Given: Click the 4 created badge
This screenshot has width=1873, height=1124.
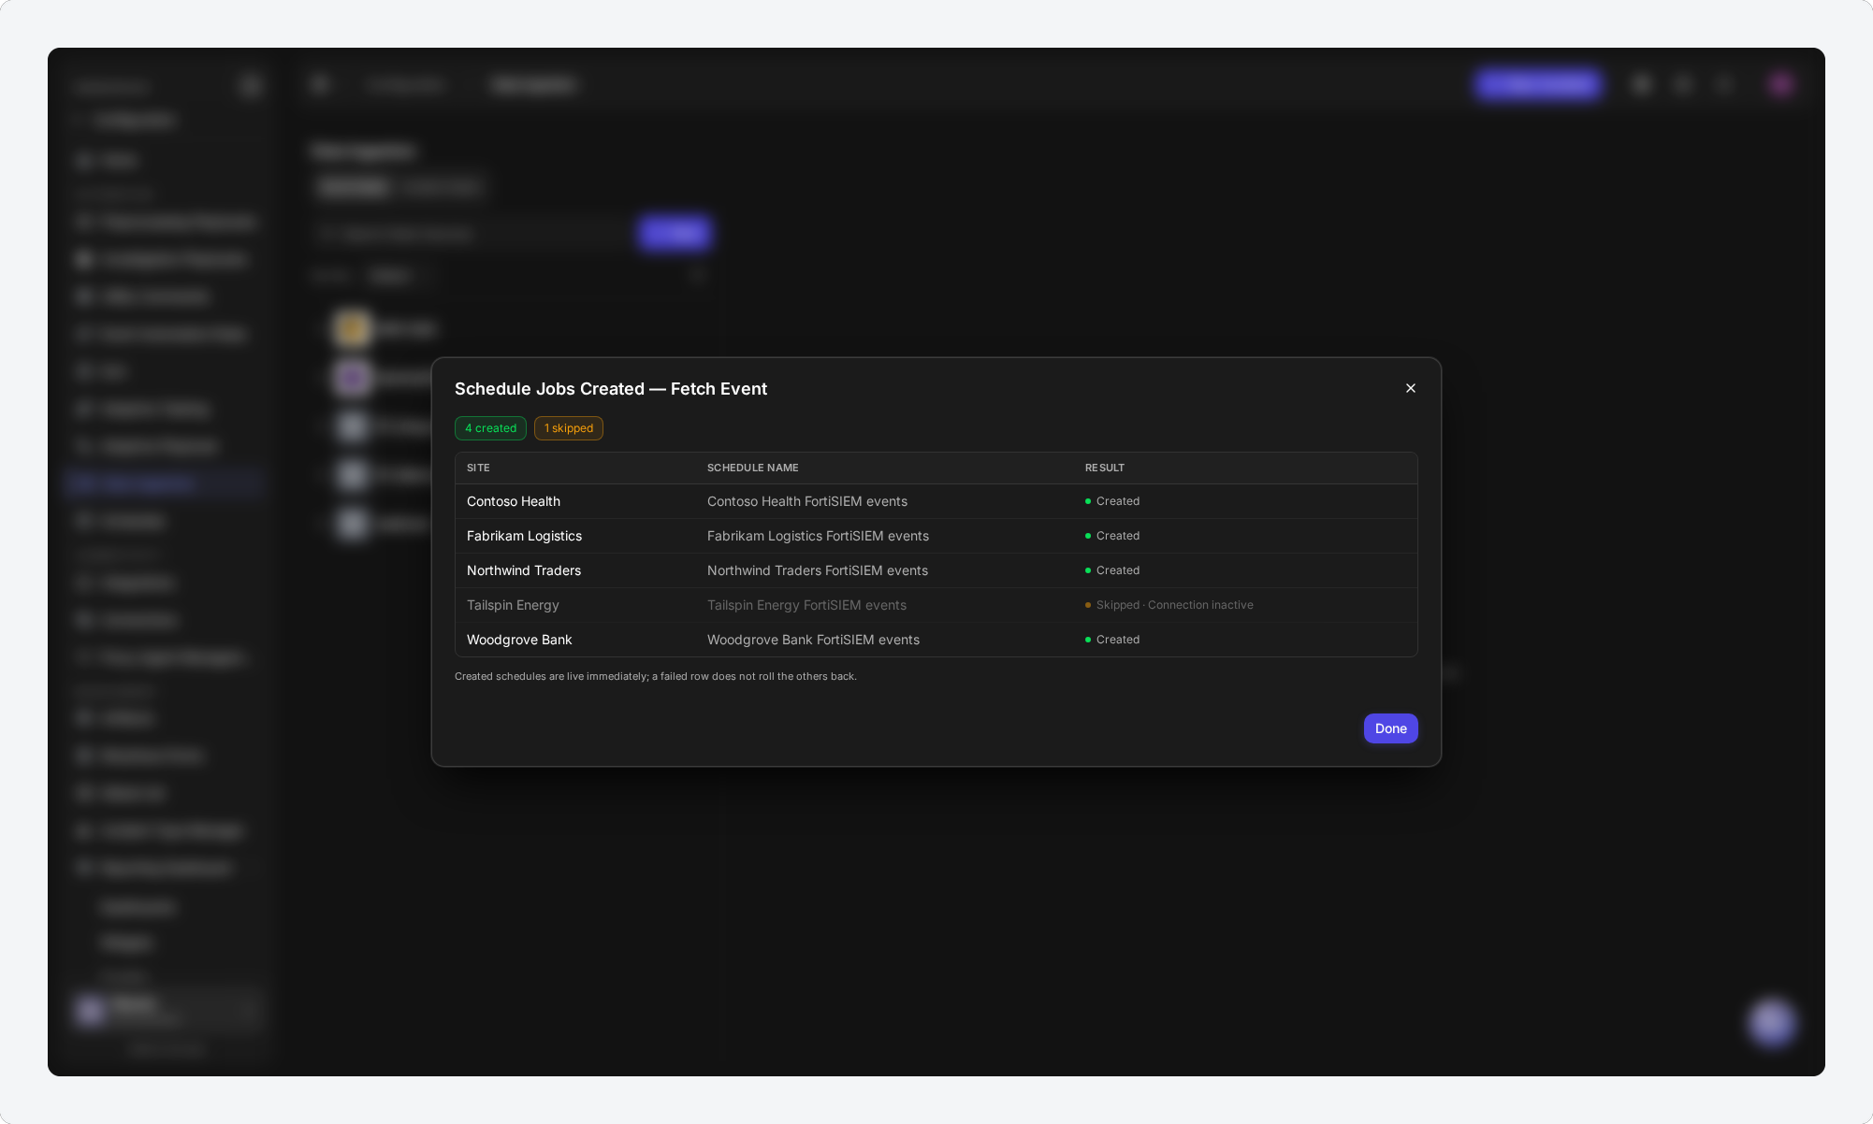Looking at the screenshot, I should coord(490,428).
